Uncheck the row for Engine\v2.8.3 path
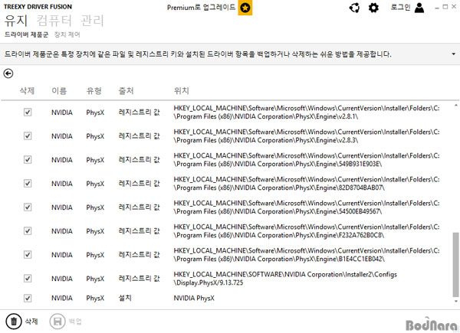 point(28,136)
